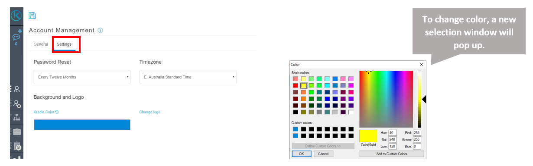Click inside the rainbow color spectrum field

[x=387, y=99]
